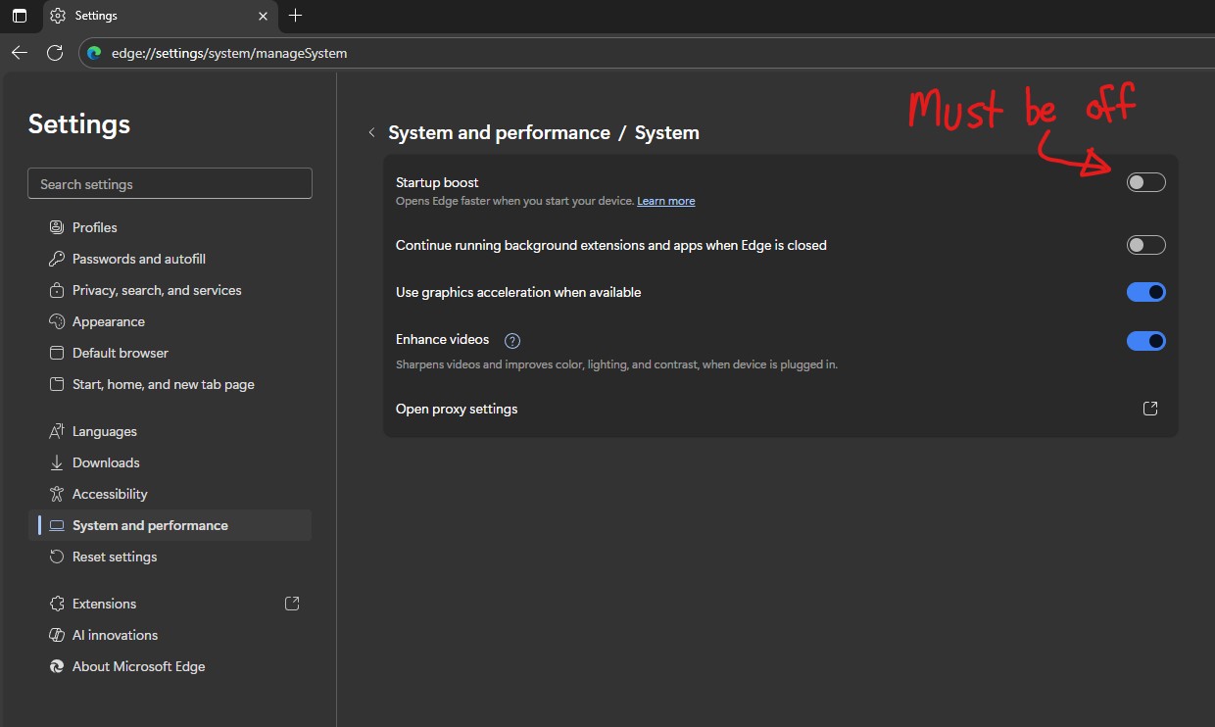The height and width of the screenshot is (727, 1215).
Task: Click the Extensions external link icon
Action: (x=292, y=604)
